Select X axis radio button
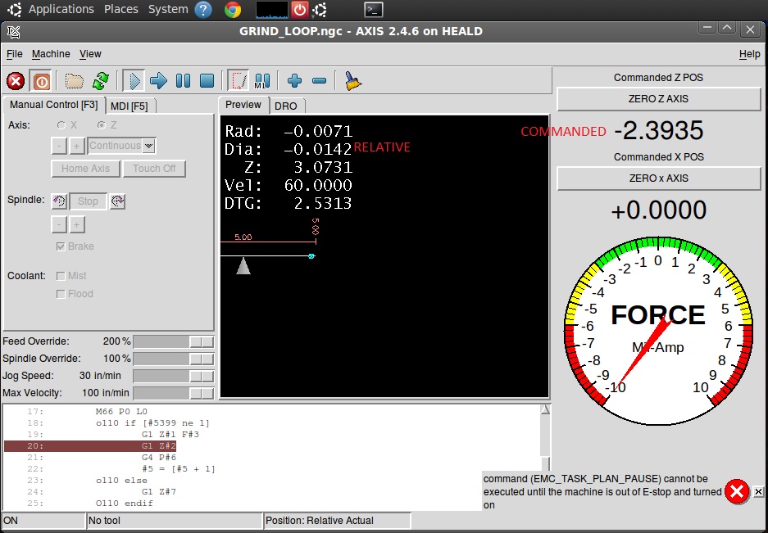768x533 pixels. [x=61, y=125]
